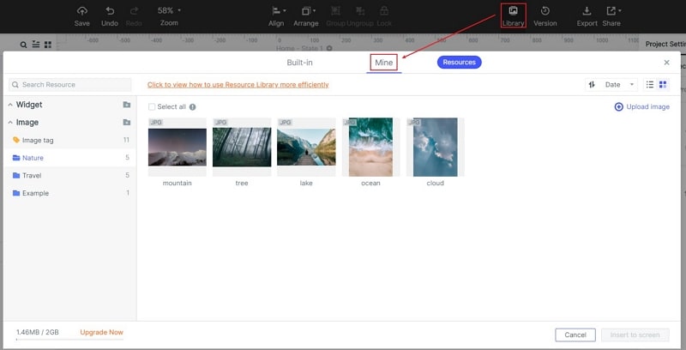The width and height of the screenshot is (686, 350).
Task: Open Version history icon
Action: tap(545, 11)
